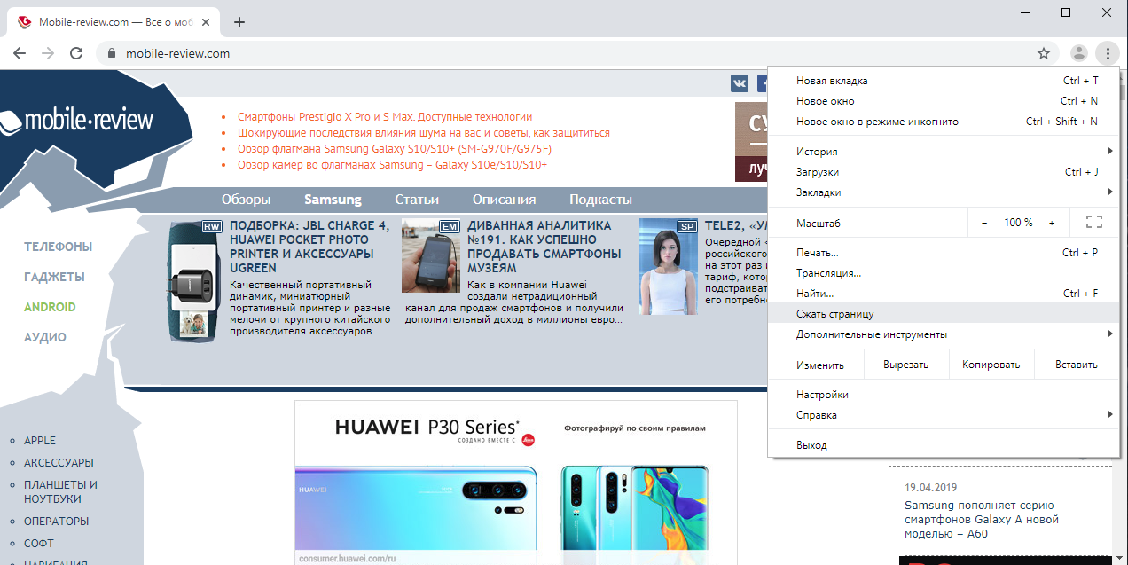
Task: Open the Подкасты navigation tab
Action: [x=600, y=200]
